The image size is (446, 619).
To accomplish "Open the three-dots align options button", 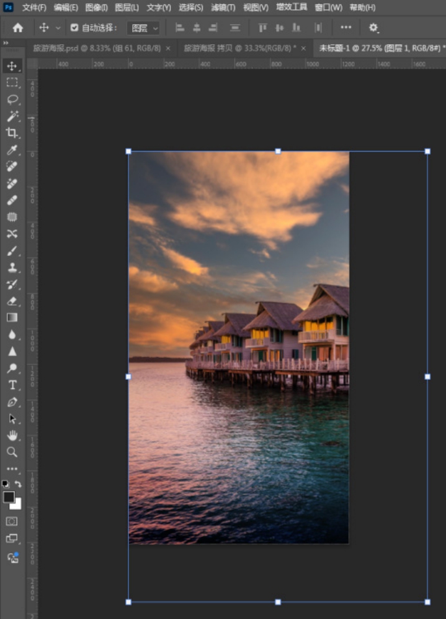I will click(x=346, y=28).
